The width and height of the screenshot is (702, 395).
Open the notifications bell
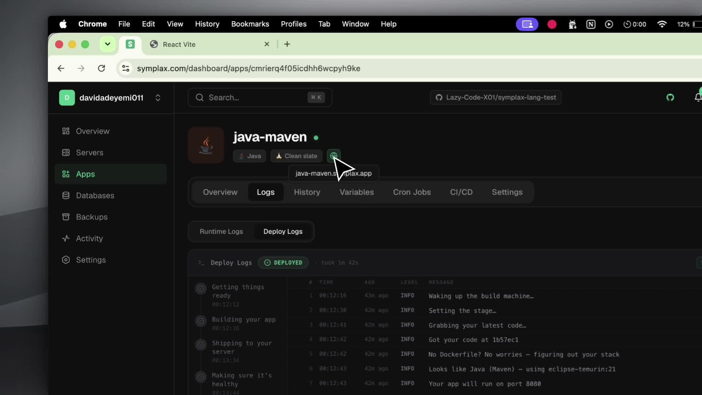pyautogui.click(x=698, y=97)
